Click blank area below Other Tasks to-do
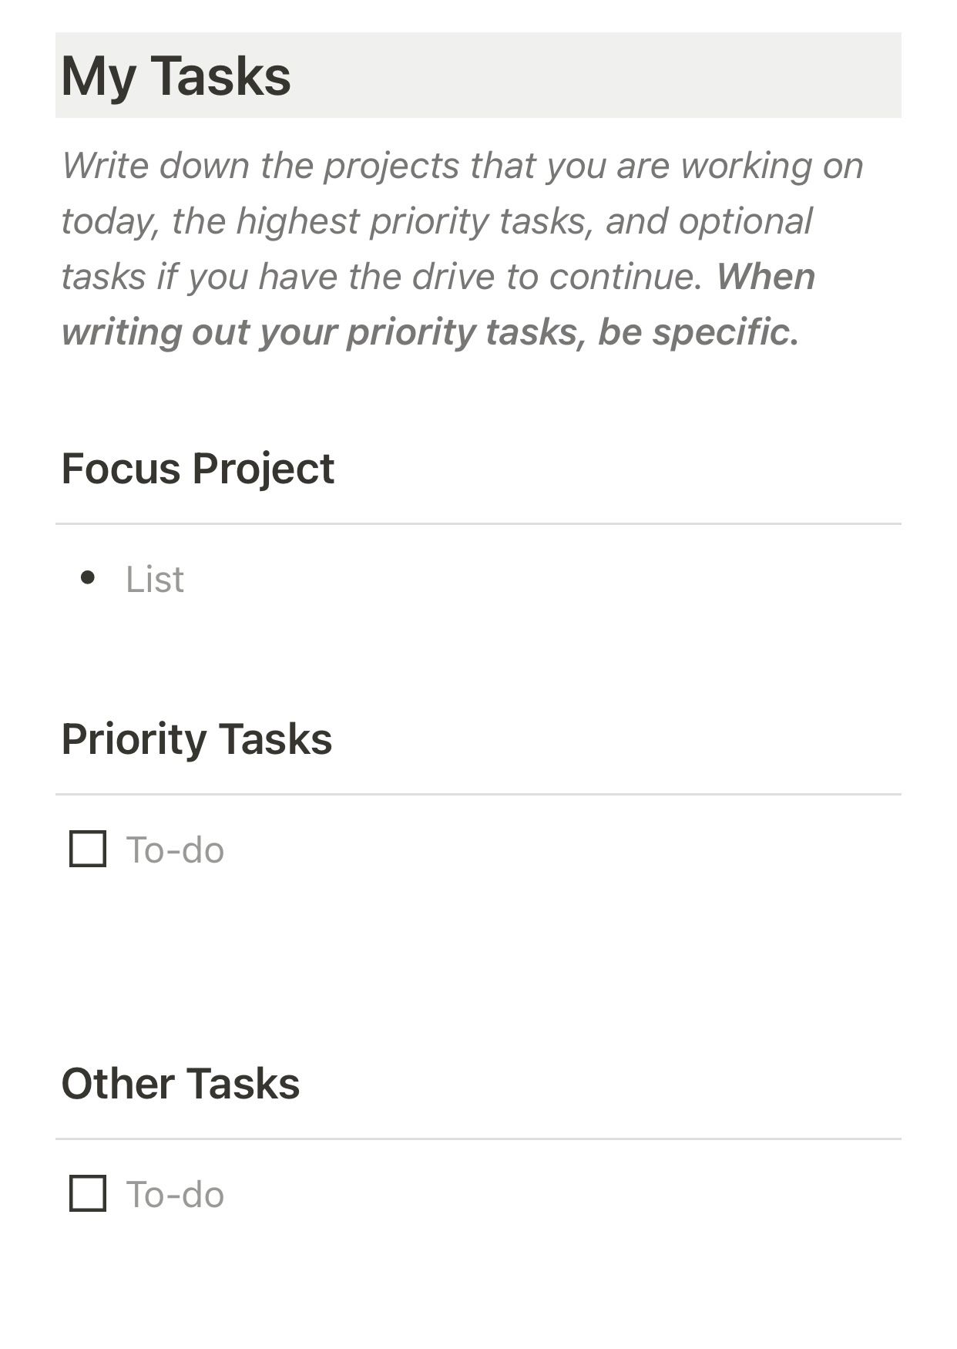 coord(478,1280)
